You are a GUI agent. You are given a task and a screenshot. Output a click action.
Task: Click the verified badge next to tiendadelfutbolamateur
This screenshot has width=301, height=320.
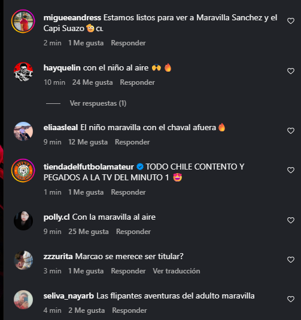coord(140,167)
